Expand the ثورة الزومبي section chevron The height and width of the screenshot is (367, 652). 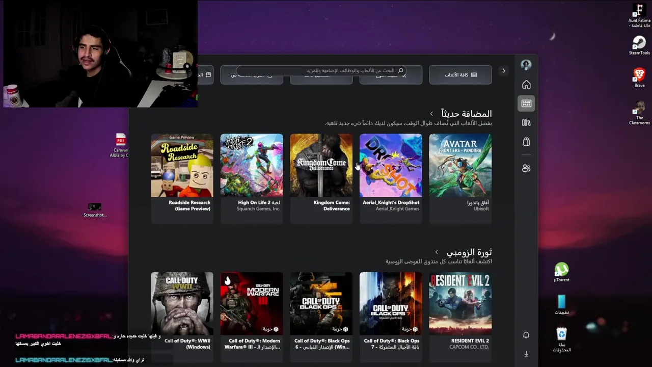click(437, 252)
